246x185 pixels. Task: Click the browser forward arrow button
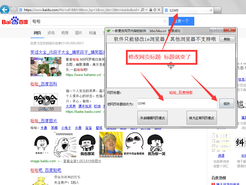14,10
